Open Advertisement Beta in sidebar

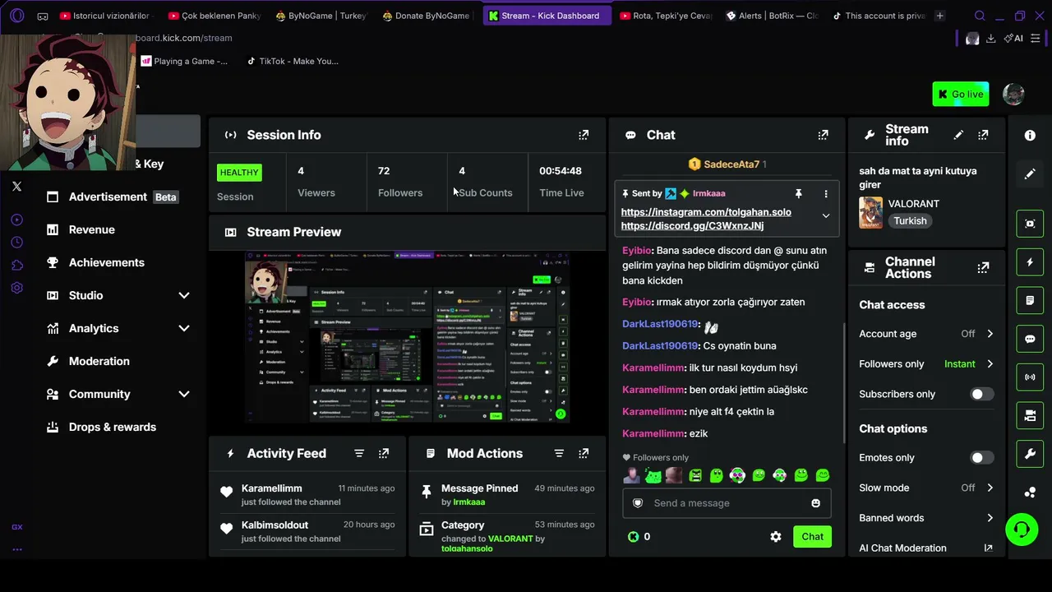click(118, 197)
